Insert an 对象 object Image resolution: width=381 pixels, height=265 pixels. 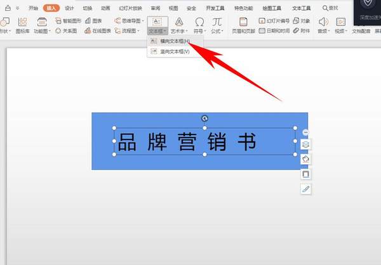302,21
